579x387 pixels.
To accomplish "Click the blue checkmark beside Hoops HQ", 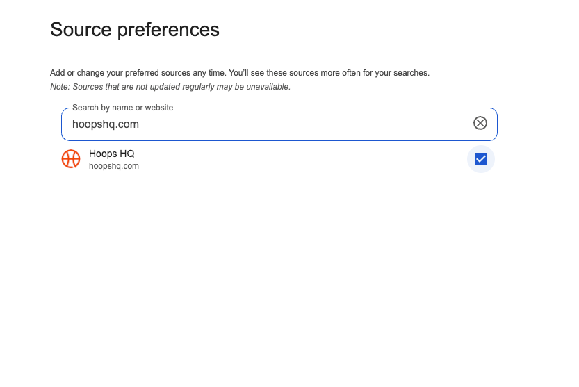I will pyautogui.click(x=480, y=159).
